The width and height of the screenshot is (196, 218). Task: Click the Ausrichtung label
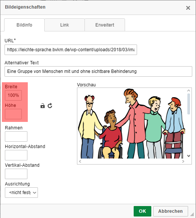click(17, 184)
